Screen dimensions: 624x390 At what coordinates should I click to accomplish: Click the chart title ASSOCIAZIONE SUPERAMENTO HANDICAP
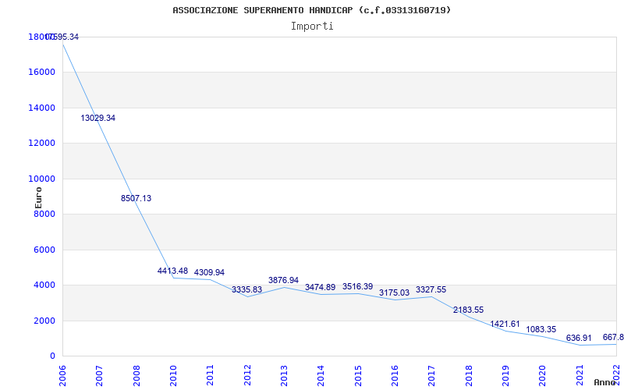click(x=312, y=10)
